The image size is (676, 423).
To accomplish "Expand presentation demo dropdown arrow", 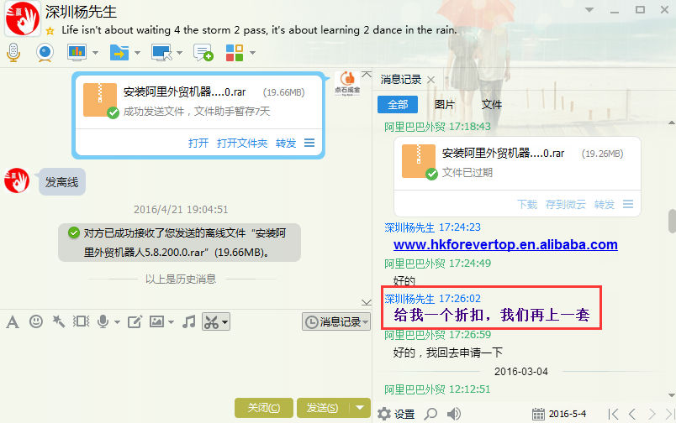I will point(96,53).
